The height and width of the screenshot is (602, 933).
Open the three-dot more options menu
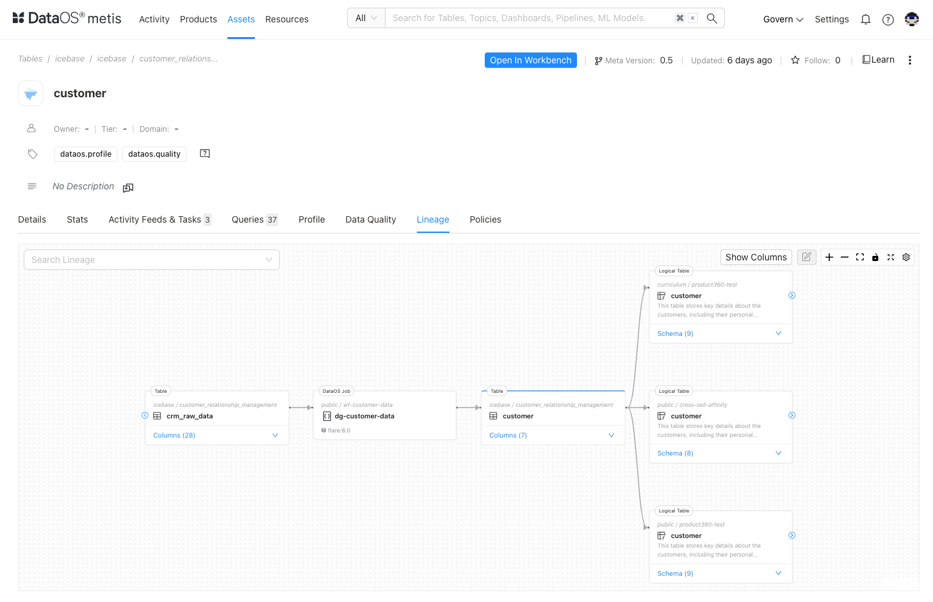909,60
